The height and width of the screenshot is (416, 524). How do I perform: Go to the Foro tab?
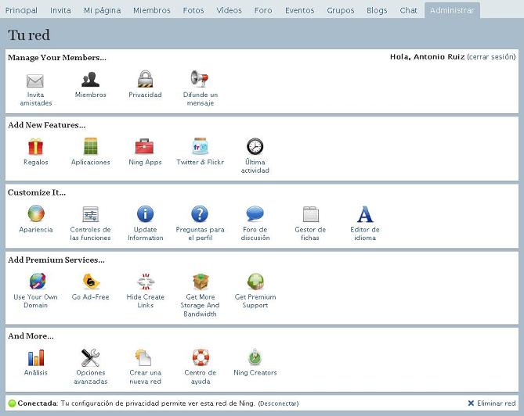coord(263,10)
